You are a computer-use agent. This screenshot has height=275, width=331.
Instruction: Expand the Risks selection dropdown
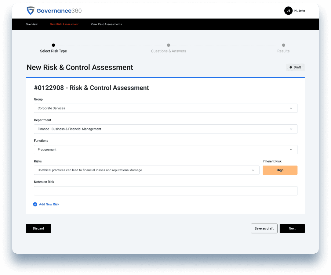[x=147, y=170]
